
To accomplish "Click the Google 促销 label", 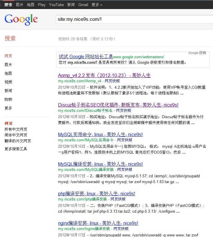I will pos(197,53).
